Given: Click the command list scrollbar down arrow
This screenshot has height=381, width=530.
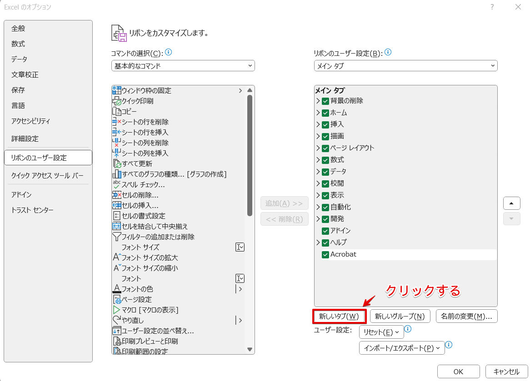Looking at the screenshot, I should [250, 350].
